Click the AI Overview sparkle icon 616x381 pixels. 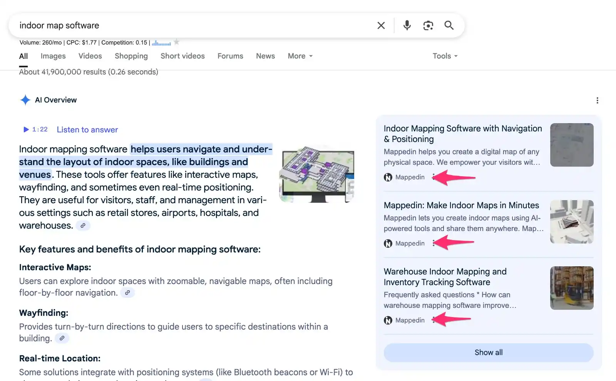coord(25,100)
